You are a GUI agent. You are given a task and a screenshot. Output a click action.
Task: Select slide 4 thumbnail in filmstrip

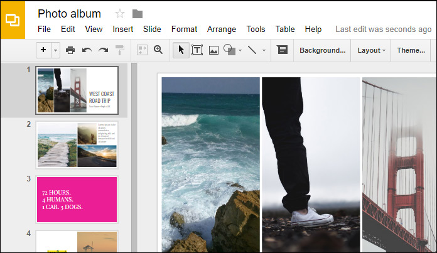(x=77, y=241)
